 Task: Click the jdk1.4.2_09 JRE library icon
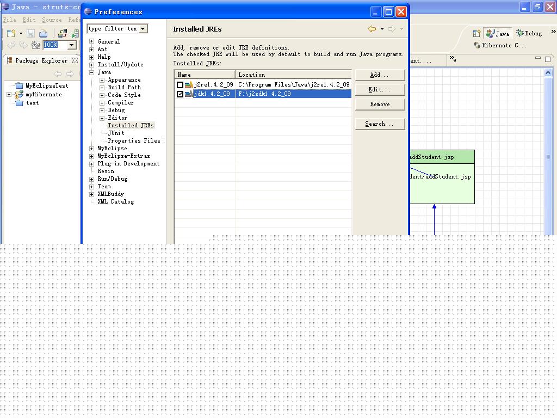(189, 94)
